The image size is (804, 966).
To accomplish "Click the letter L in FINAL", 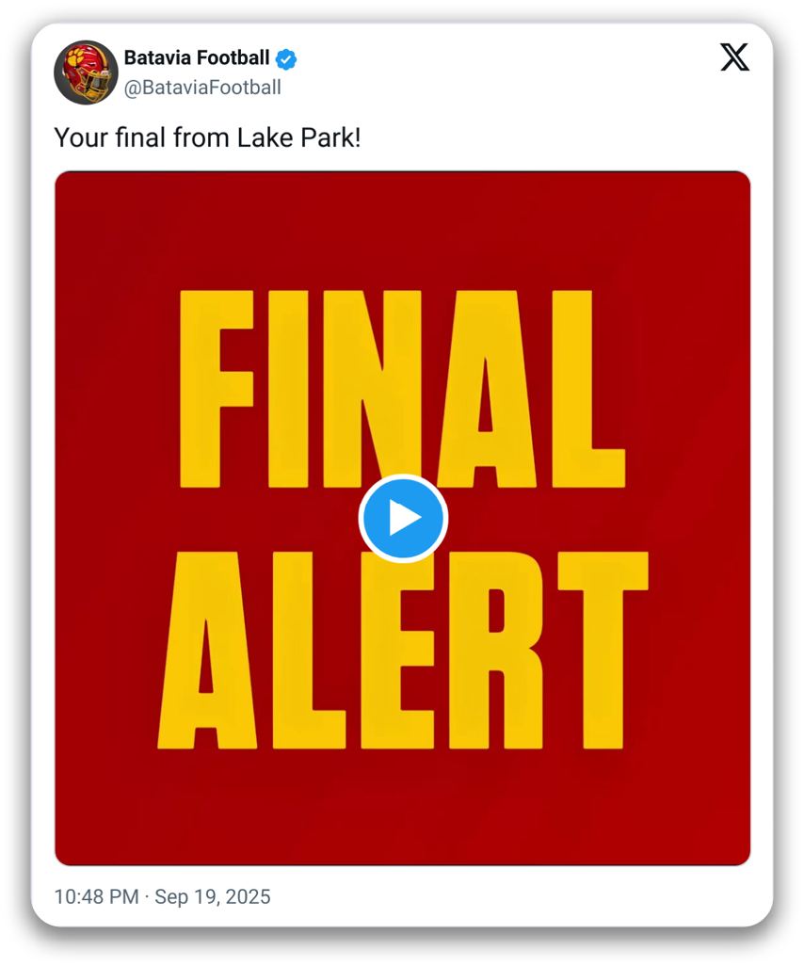I will click(588, 389).
